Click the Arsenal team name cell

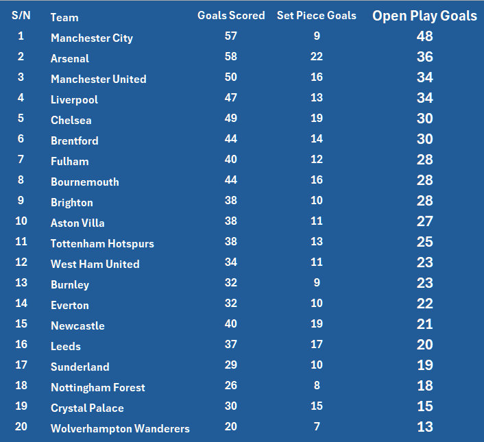[x=71, y=58]
